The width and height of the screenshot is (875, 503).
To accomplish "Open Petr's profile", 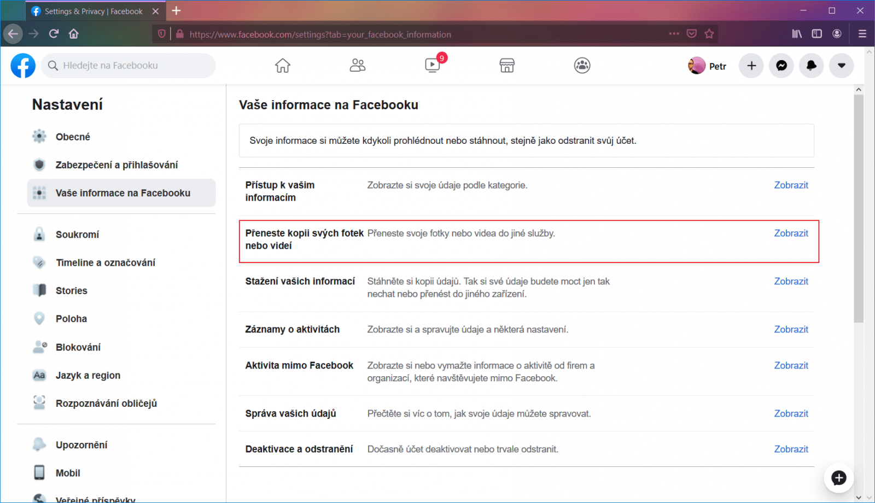I will point(707,66).
